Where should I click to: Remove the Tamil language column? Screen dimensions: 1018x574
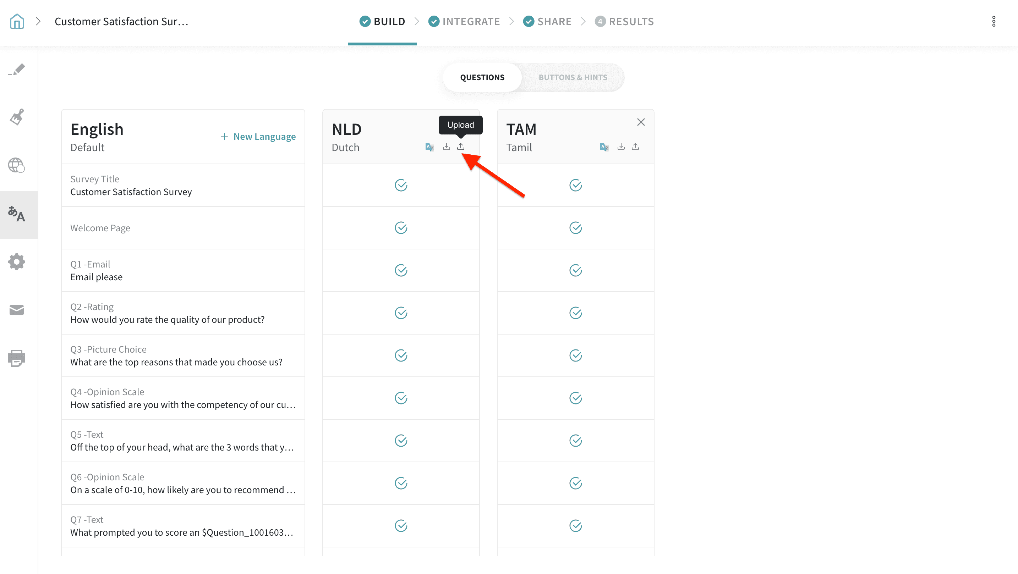[x=641, y=122]
